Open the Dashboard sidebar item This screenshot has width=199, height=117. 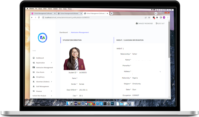pyautogui.click(x=40, y=58)
